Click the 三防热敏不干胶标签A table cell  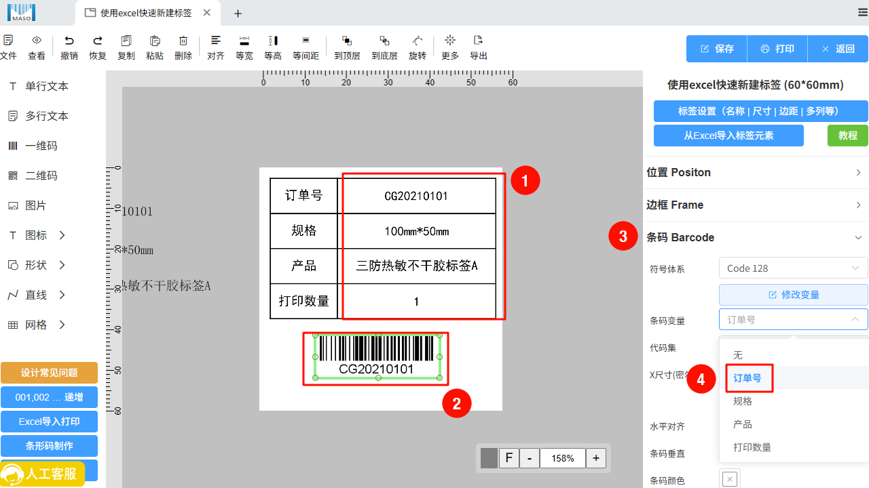point(417,266)
